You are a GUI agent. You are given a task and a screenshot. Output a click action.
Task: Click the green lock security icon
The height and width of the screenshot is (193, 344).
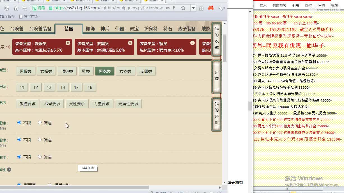51,8
